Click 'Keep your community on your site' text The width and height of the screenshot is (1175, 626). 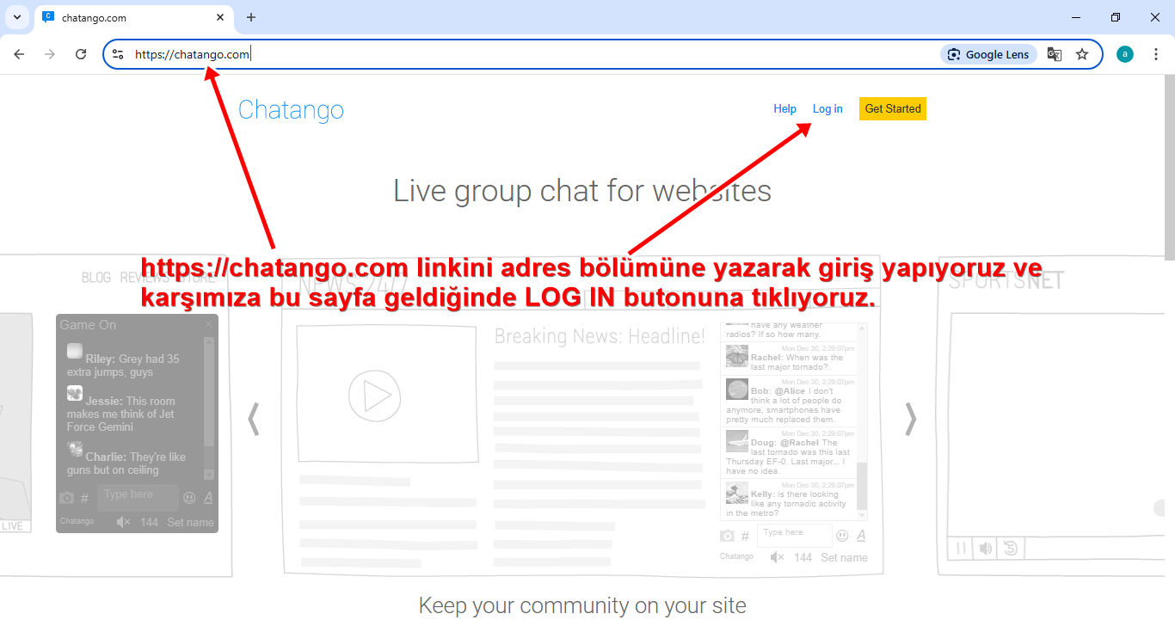[x=582, y=605]
